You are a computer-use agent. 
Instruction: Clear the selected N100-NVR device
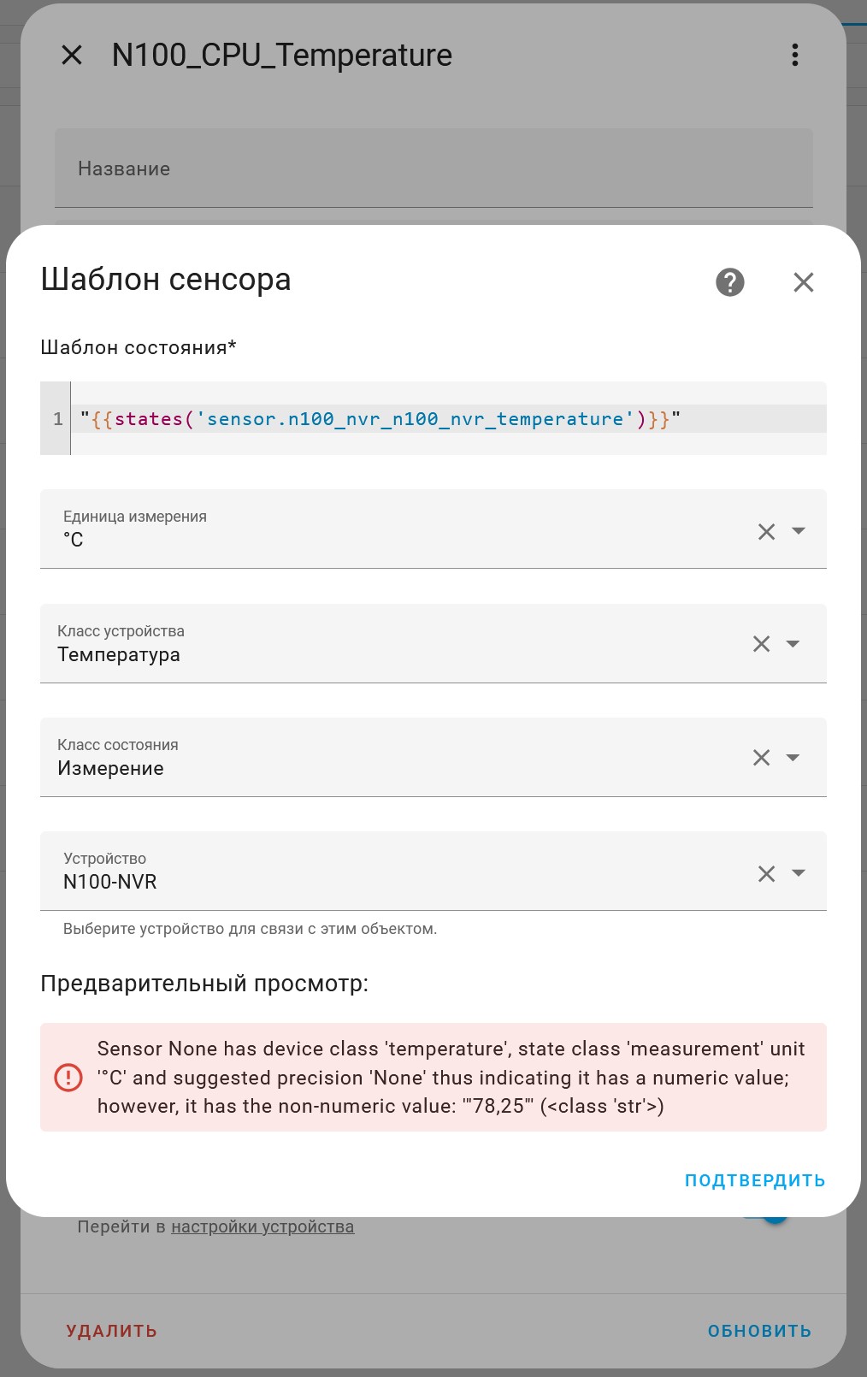click(766, 873)
